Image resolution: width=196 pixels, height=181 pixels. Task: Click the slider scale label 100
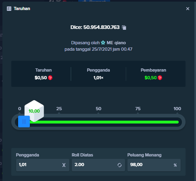[x=177, y=109]
